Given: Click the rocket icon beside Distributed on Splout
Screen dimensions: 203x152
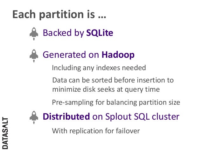Looking at the screenshot, I should 34,117.
